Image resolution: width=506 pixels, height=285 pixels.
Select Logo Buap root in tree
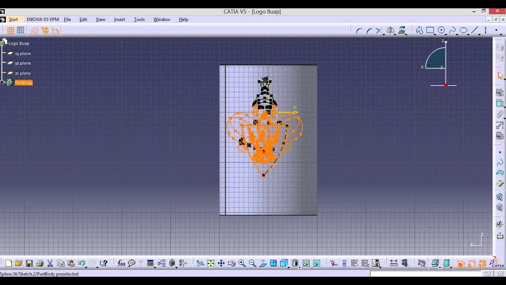tap(19, 43)
